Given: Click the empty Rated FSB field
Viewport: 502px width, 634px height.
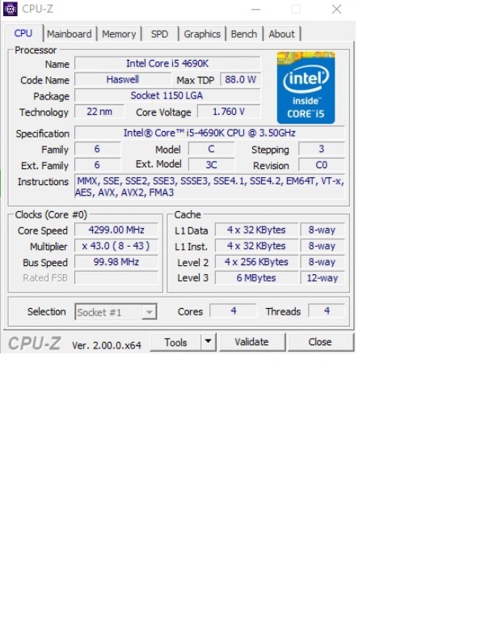Looking at the screenshot, I should 116,278.
